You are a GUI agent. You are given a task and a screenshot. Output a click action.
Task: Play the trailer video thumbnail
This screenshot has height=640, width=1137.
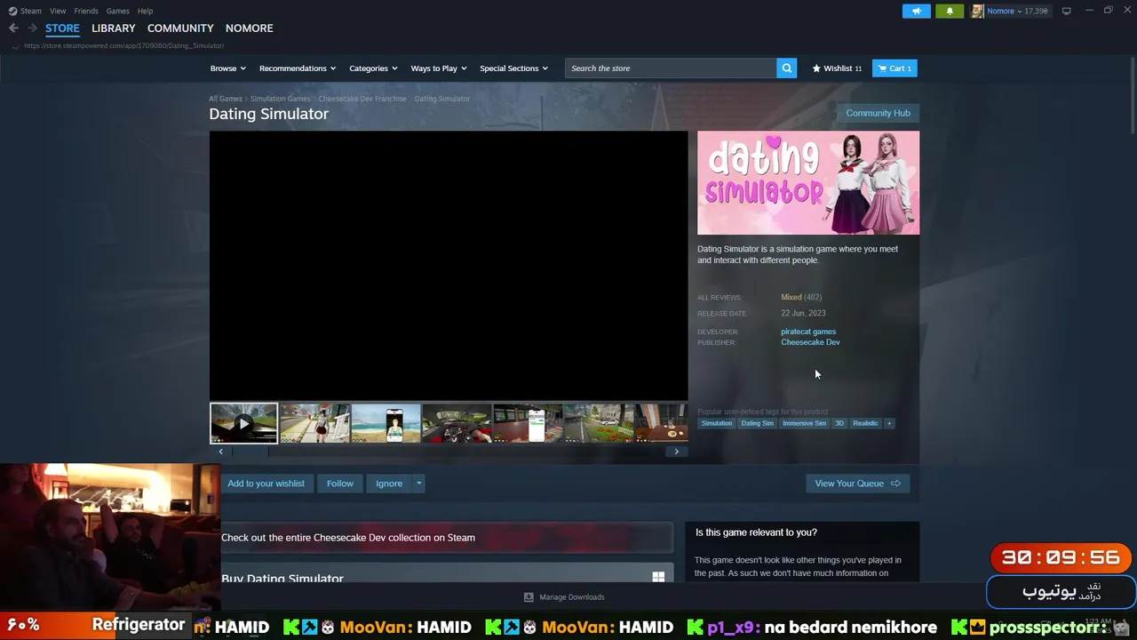[243, 423]
